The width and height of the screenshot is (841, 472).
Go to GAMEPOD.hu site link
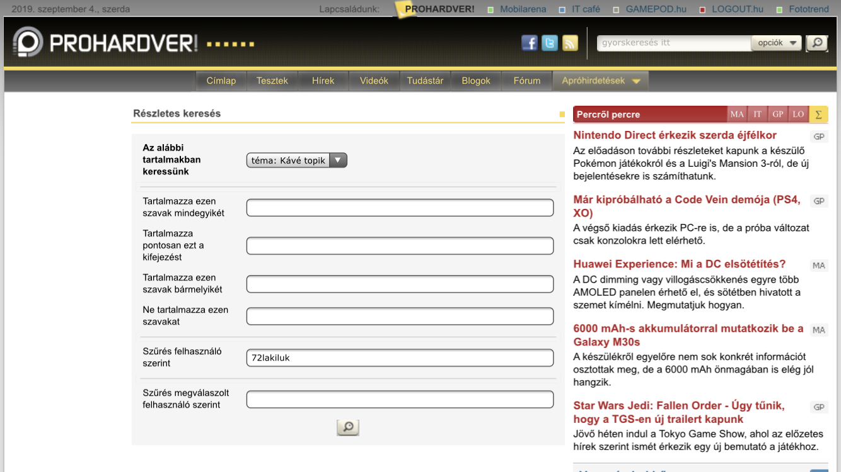656,9
